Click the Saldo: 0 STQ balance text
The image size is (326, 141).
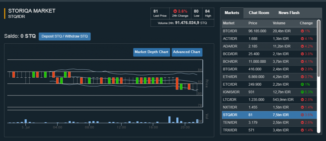point(20,36)
